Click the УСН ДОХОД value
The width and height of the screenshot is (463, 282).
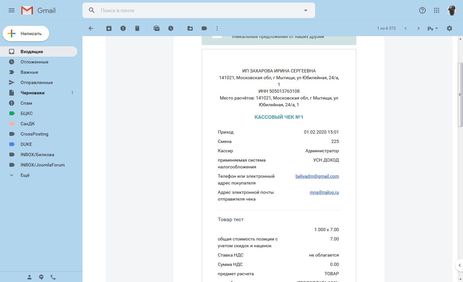(x=326, y=160)
